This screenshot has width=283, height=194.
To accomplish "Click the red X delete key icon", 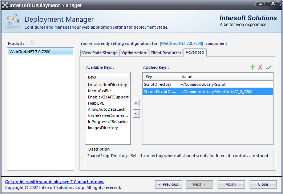I will (x=260, y=67).
